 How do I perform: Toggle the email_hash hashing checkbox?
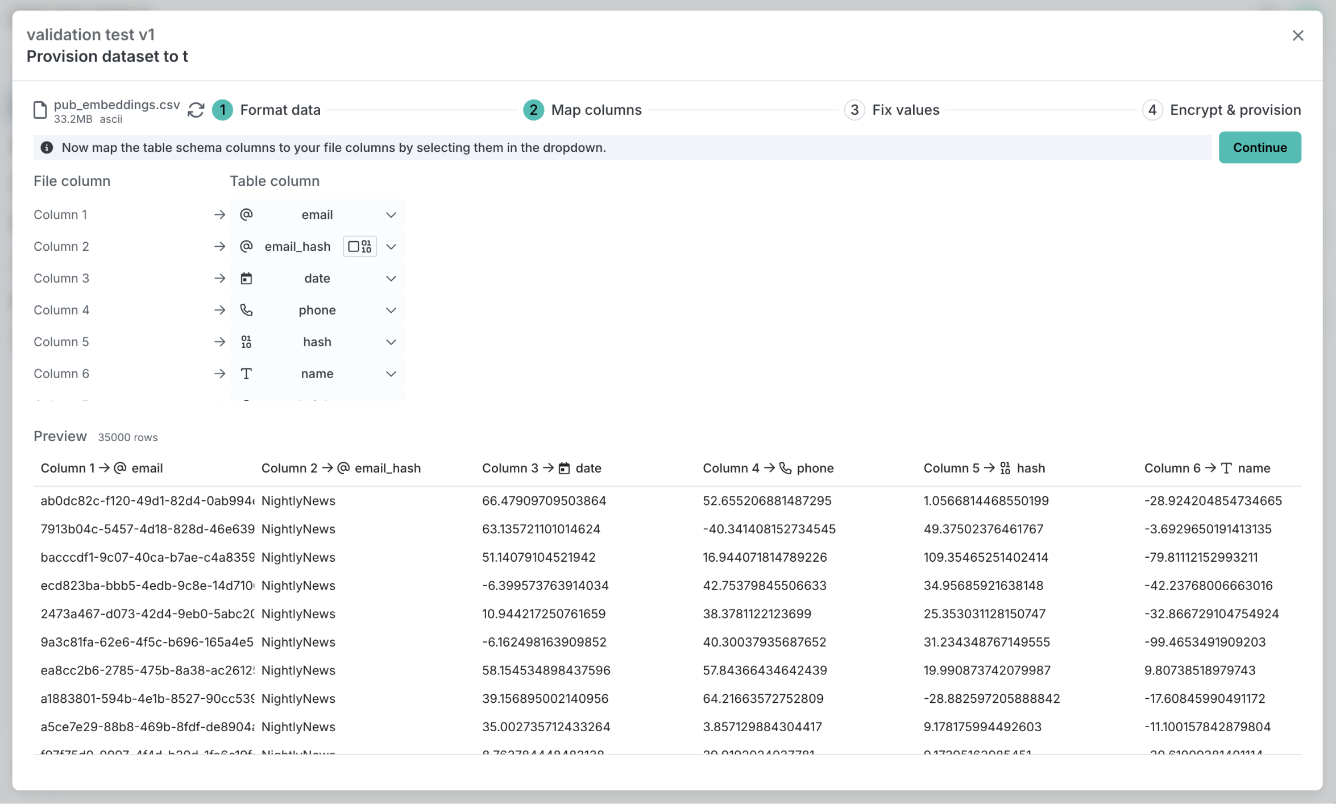(354, 247)
